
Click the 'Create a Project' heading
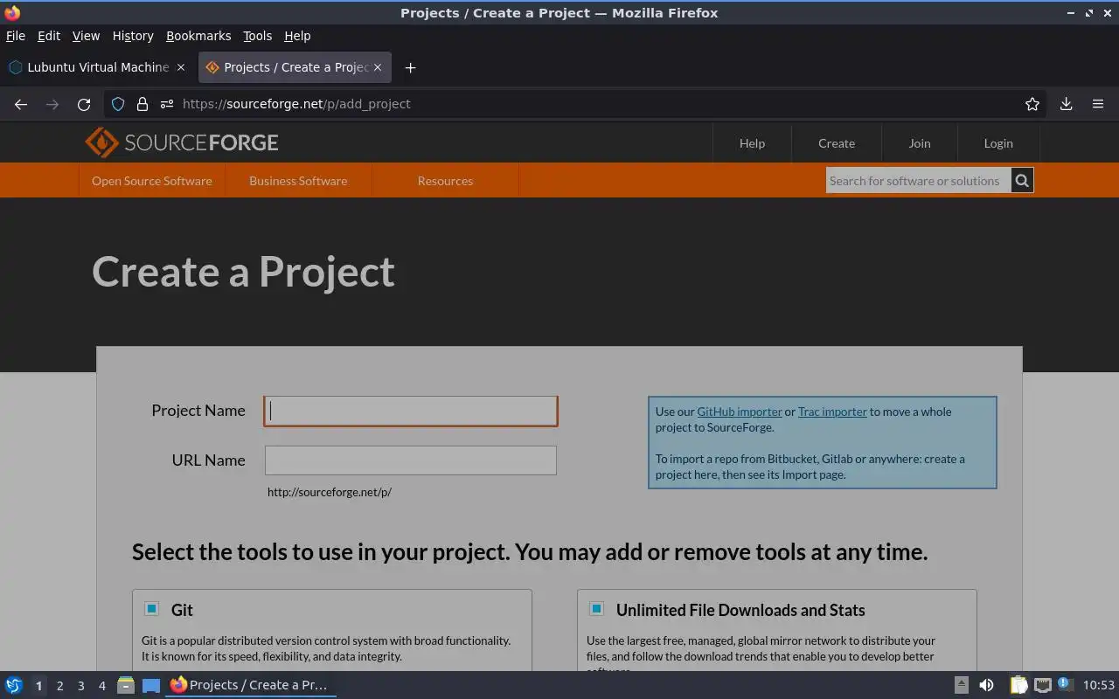click(244, 272)
